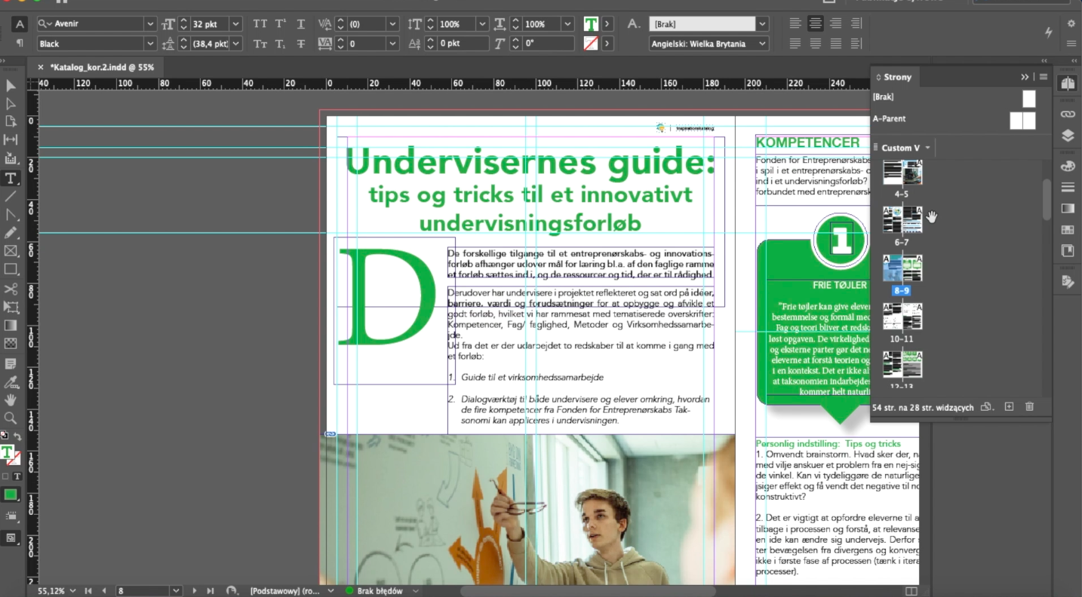Select the Gradient Swatch tool
The width and height of the screenshot is (1082, 597).
coord(11,326)
